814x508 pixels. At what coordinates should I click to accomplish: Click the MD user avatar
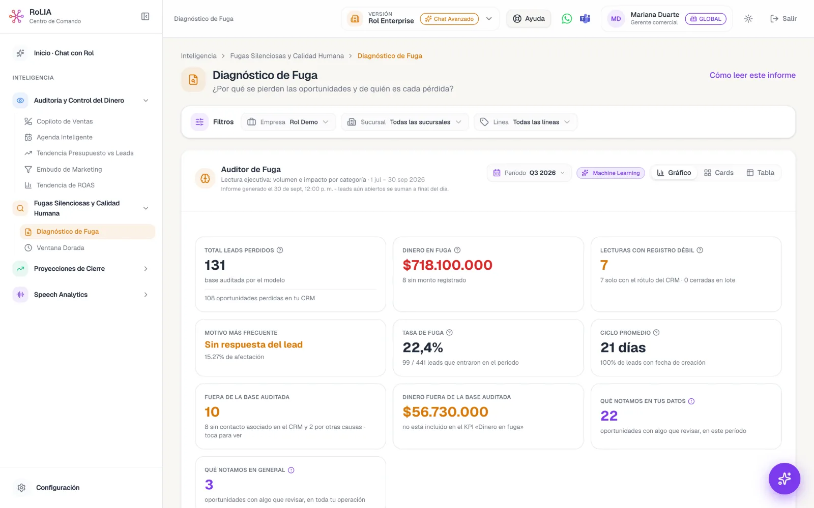(x=616, y=19)
